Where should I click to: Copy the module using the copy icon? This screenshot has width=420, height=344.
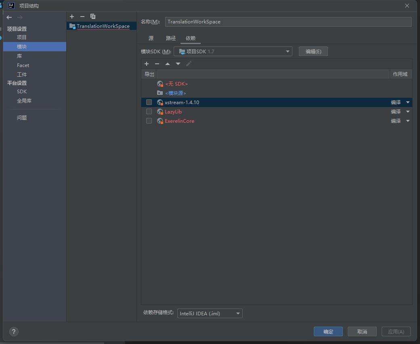pos(93,17)
